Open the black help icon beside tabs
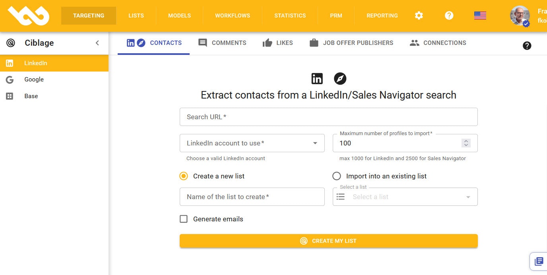Screen dimensions: 547x275 [527, 46]
